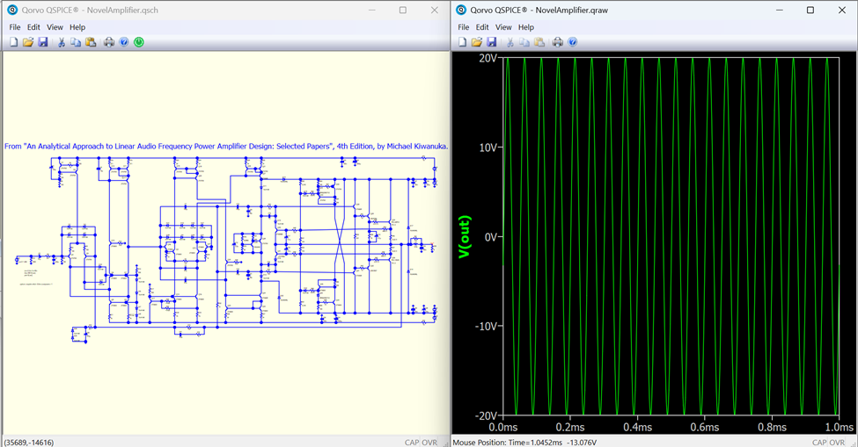Open File menu in schematic window

(14, 27)
